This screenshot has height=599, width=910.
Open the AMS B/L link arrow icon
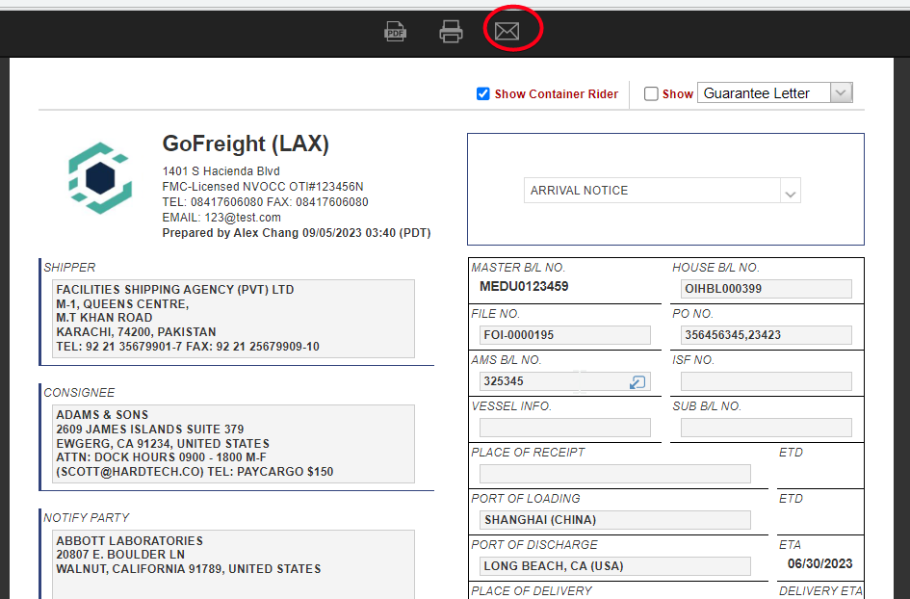[x=637, y=381]
